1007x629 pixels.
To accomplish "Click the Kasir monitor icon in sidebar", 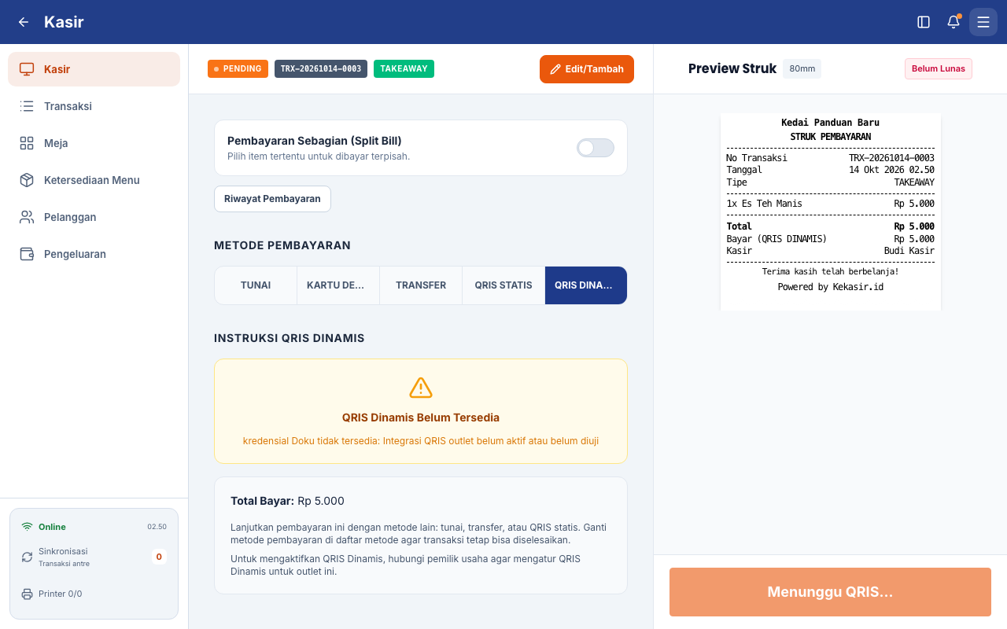I will point(27,69).
